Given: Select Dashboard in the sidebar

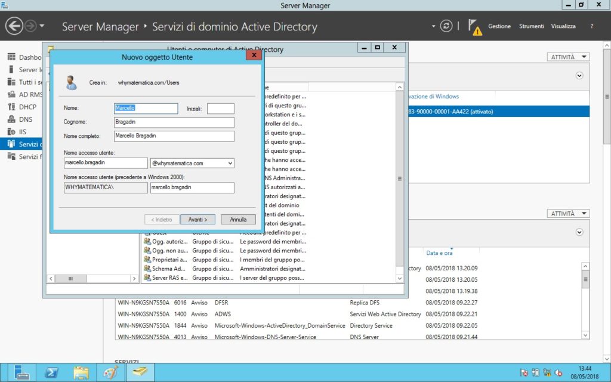Looking at the screenshot, I should tap(24, 57).
